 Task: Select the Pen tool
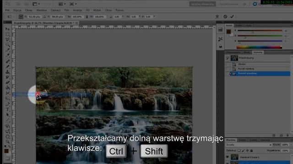pyautogui.click(x=7, y=104)
